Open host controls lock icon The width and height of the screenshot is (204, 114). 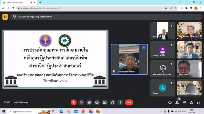pos(199,102)
